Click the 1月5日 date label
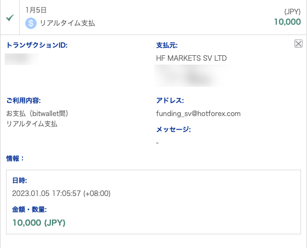307x248 pixels. [36, 10]
